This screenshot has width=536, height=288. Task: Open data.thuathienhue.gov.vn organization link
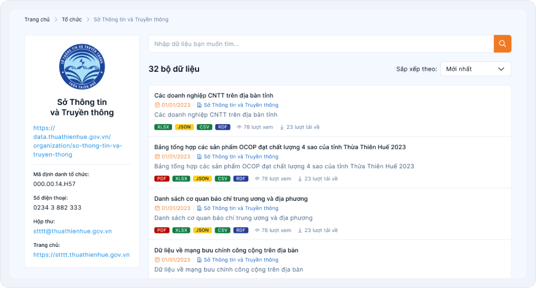point(77,141)
